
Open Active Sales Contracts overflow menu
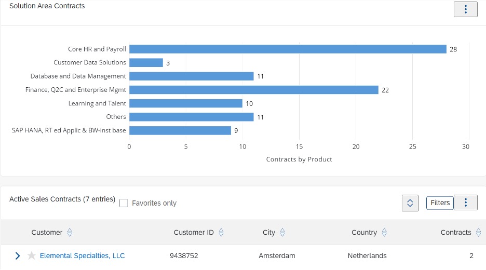[466, 203]
